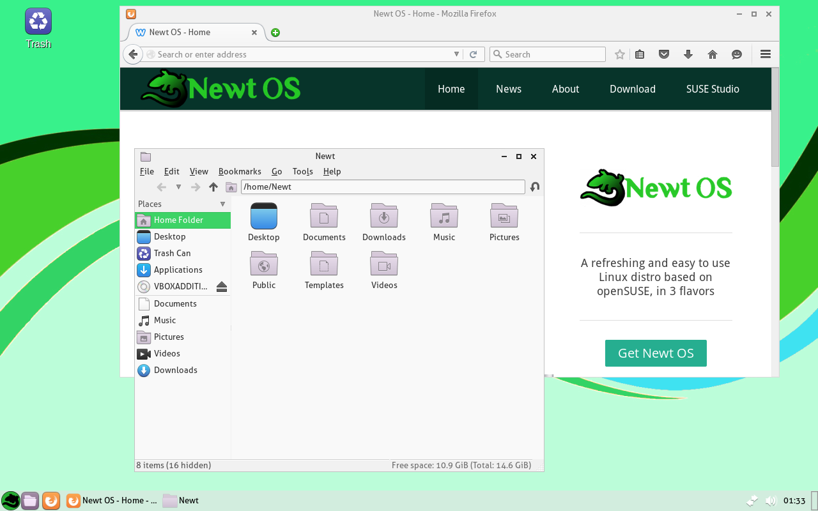
Task: Click Firefox page vertical scrollbar
Action: (x=775, y=117)
